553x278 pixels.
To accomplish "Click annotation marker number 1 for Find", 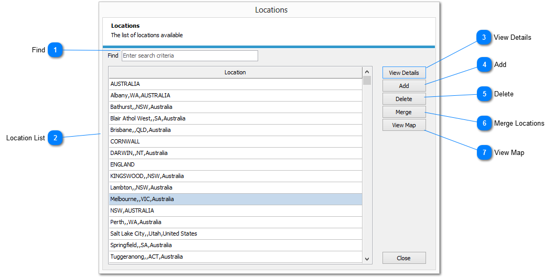I will point(55,50).
